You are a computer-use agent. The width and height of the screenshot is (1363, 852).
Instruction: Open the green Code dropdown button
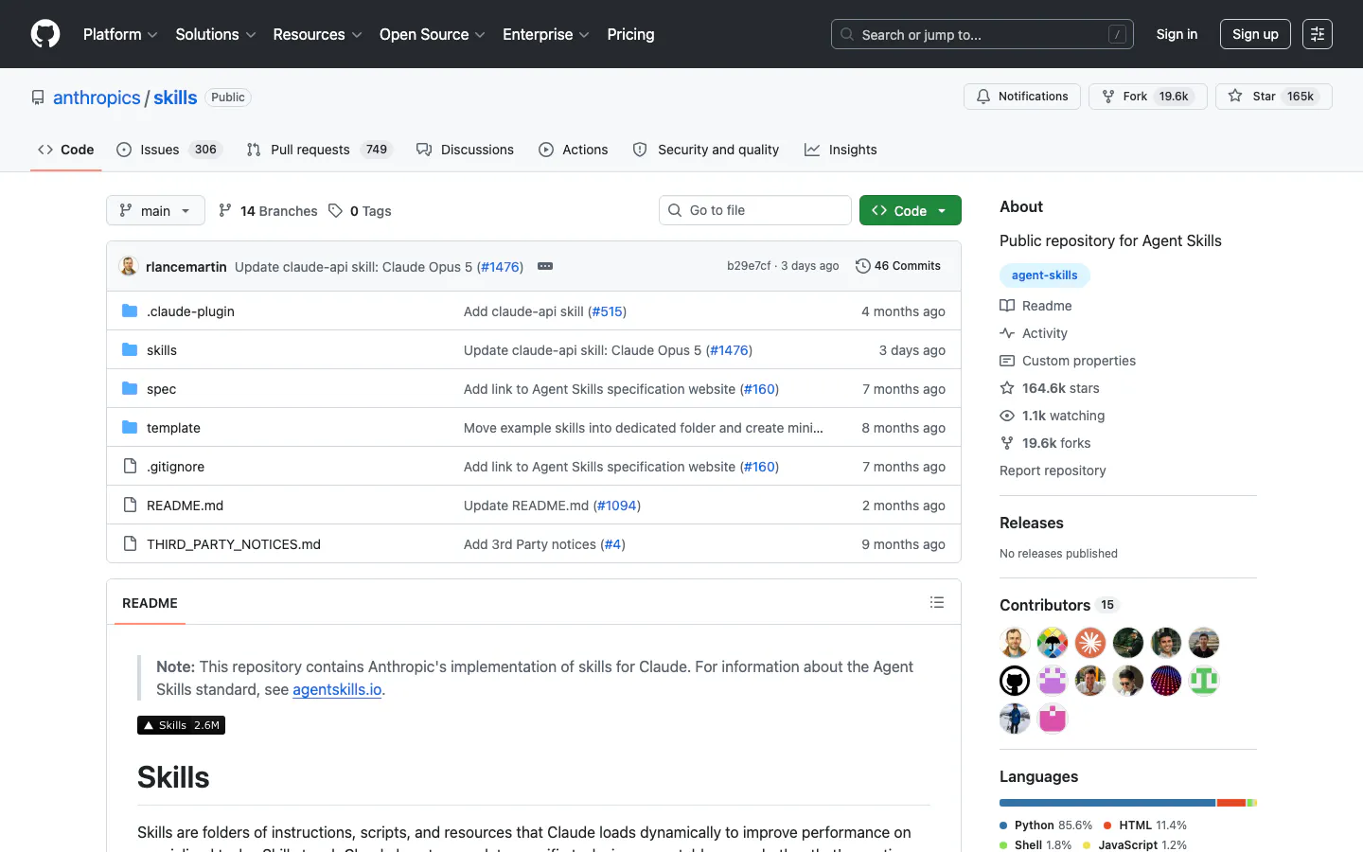coord(910,210)
